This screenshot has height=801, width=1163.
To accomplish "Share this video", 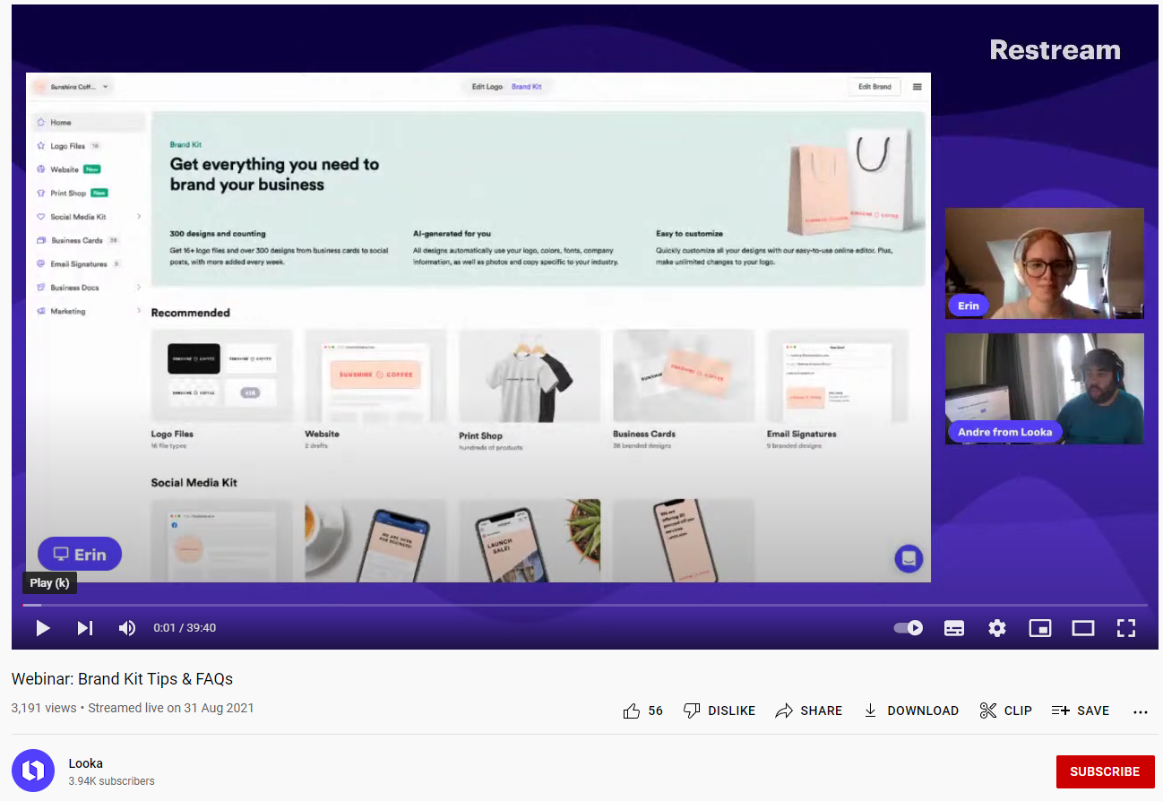I will click(x=809, y=711).
